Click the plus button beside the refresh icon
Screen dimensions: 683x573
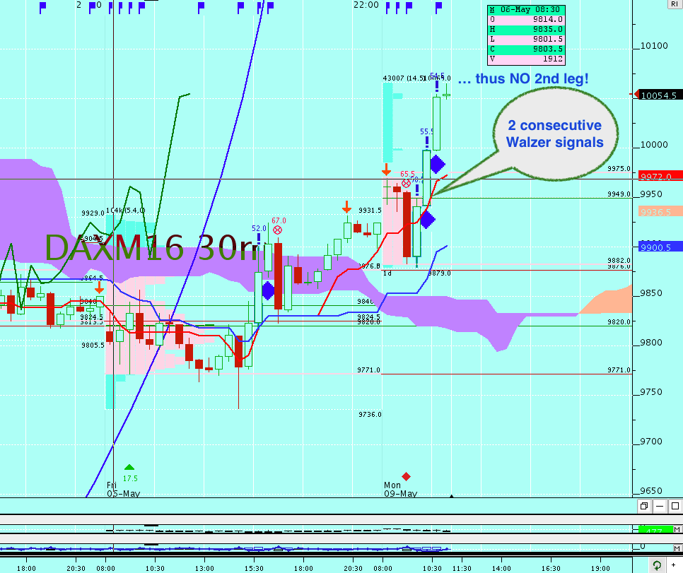point(673,565)
